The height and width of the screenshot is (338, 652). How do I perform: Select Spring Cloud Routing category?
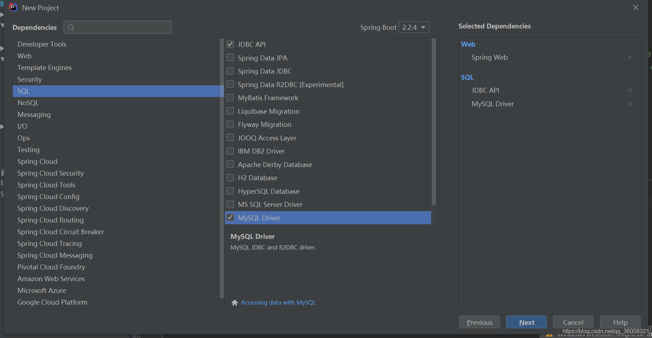[x=116, y=220]
